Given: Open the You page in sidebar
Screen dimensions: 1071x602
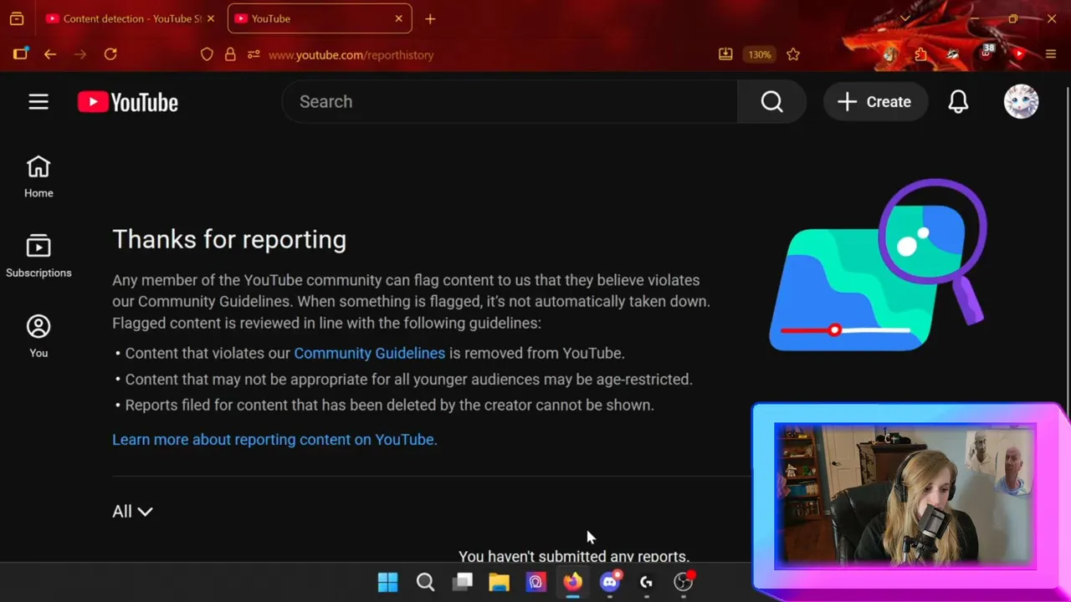Looking at the screenshot, I should click(x=38, y=336).
